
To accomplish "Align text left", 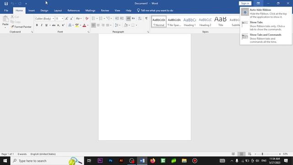I will [93, 25].
